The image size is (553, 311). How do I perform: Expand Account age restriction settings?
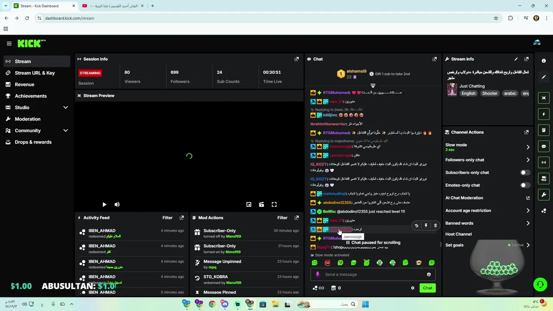[x=528, y=211]
